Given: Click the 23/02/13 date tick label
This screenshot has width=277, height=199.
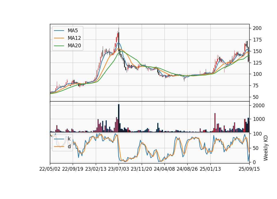Looking at the screenshot, I should 96,169.
